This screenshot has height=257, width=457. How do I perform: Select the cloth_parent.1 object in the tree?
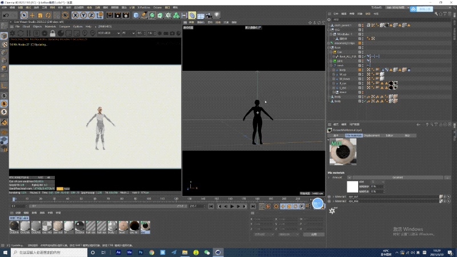pos(342,25)
